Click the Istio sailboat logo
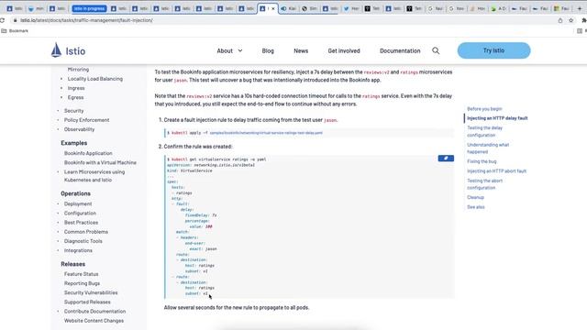The height and width of the screenshot is (330, 587). point(56,50)
